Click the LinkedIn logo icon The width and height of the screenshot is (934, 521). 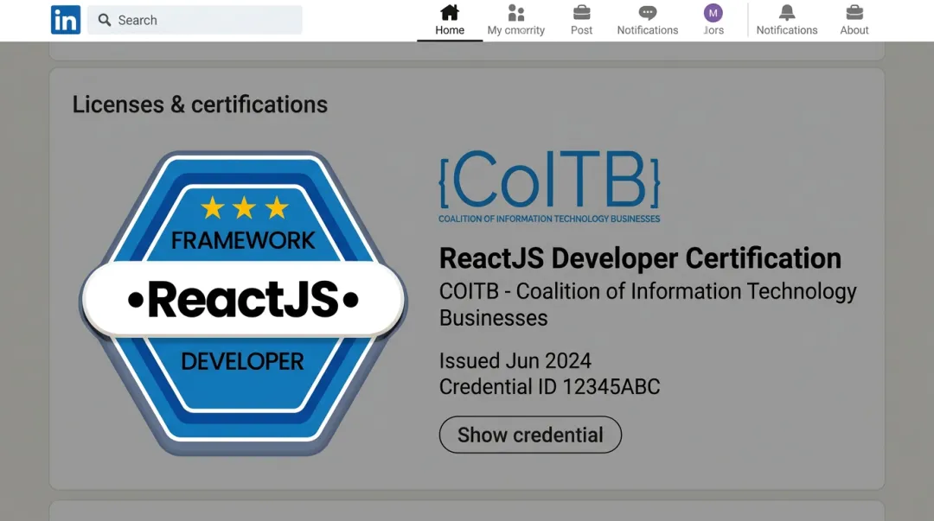[x=66, y=20]
